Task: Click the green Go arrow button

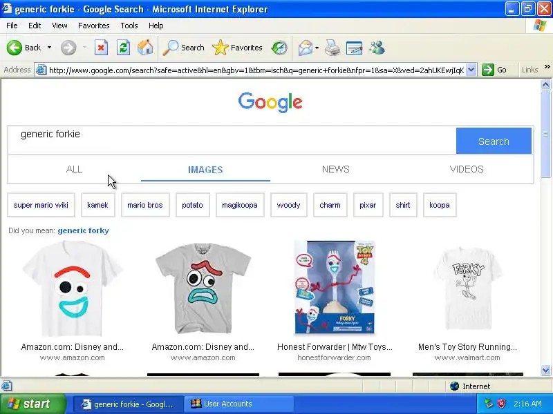Action: click(x=488, y=70)
